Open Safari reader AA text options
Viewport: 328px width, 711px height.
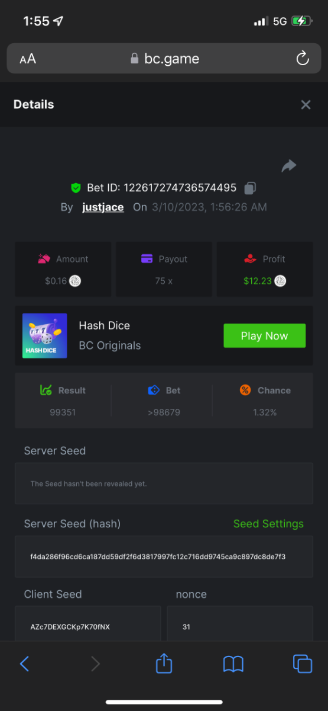tap(28, 59)
